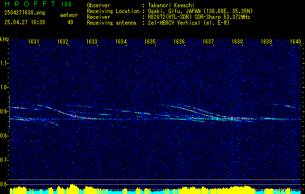Click the 0.9 kHz axis label

pos(3,112)
